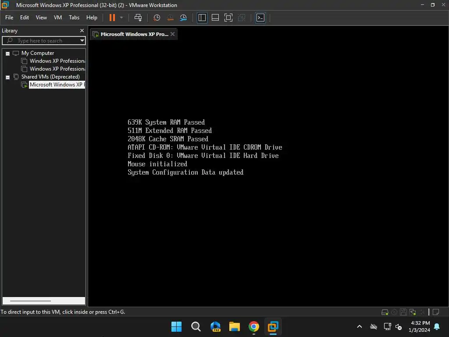Open the Tabs menu
Viewport: 449px width, 337px height.
[74, 18]
